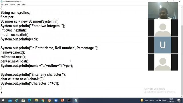
Task: Open Microsoft Store from taskbar
Action: tap(23, 100)
